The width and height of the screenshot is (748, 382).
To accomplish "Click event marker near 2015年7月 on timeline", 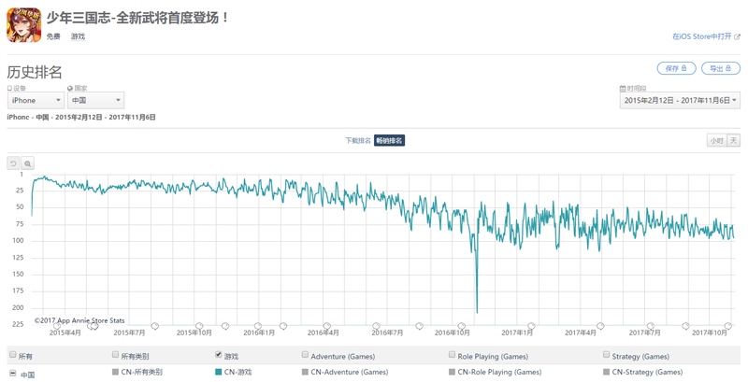I will point(154,326).
